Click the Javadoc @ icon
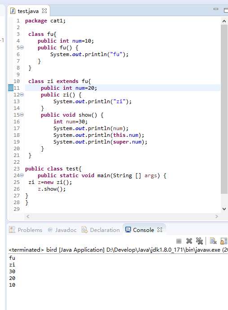Viewport: 228px width, 310px height. (50, 230)
